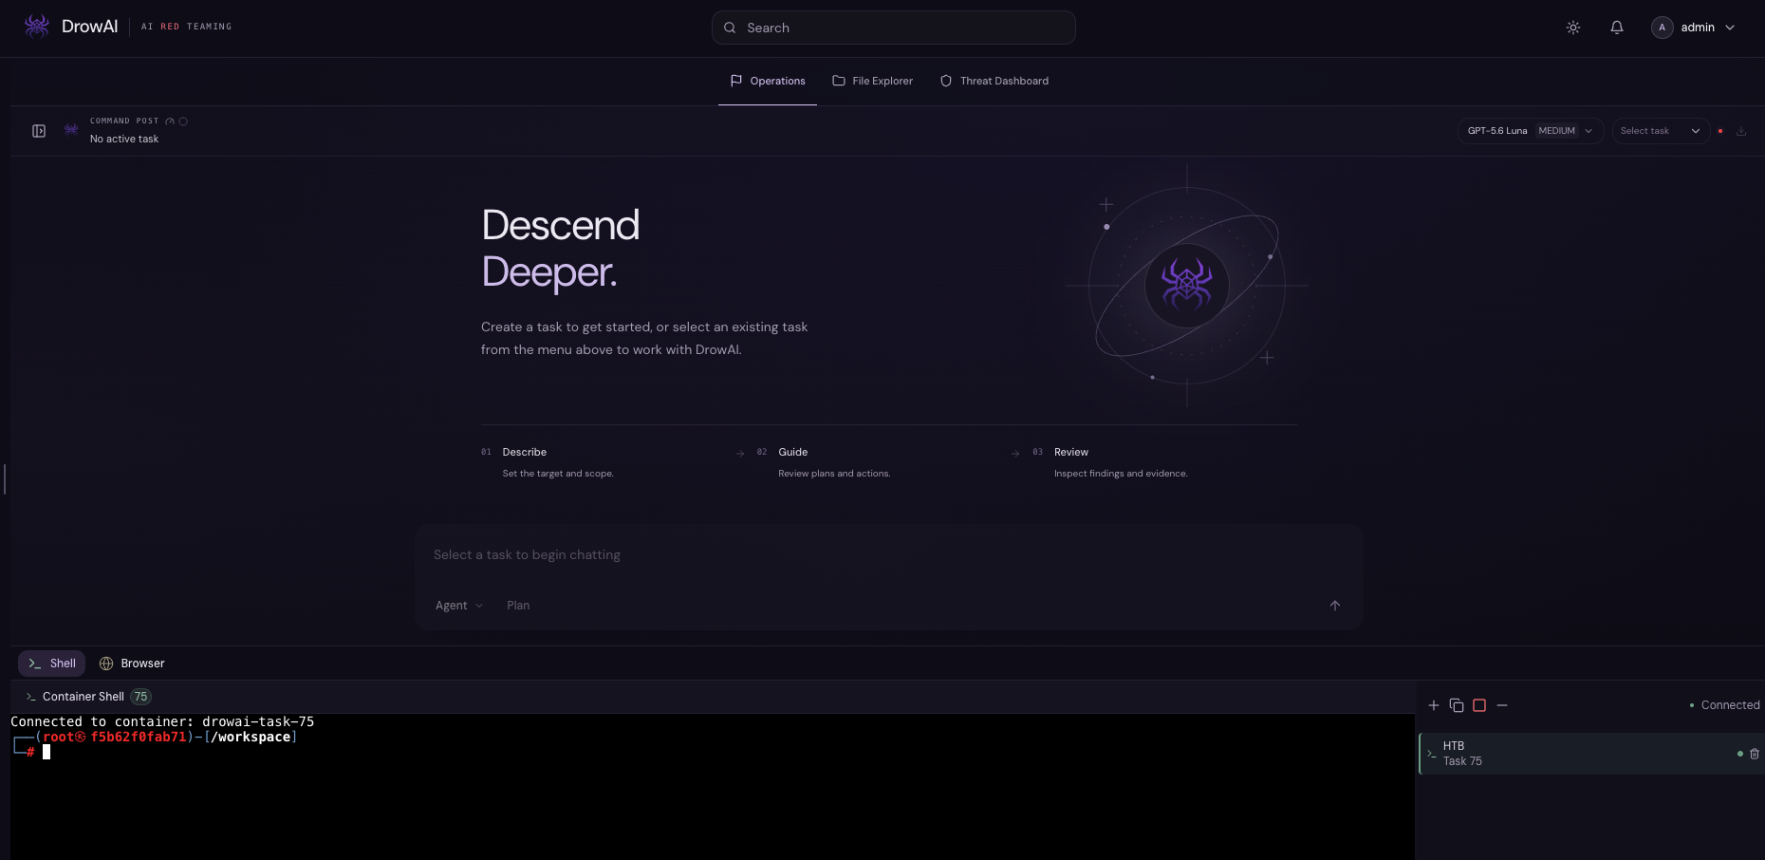Viewport: 1765px width, 860px height.
Task: Click the red stop square icon
Action: 1479,705
